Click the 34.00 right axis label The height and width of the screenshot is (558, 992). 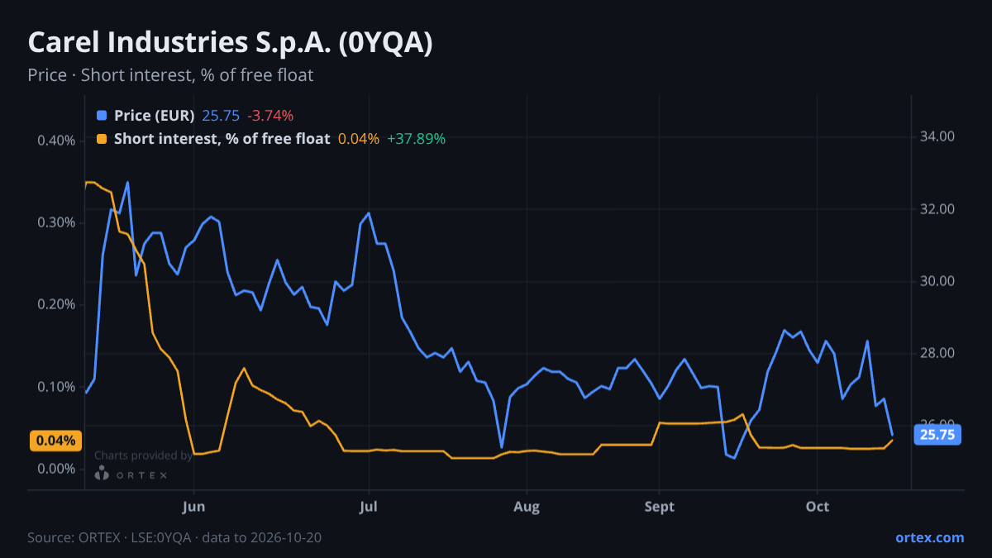pyautogui.click(x=937, y=136)
